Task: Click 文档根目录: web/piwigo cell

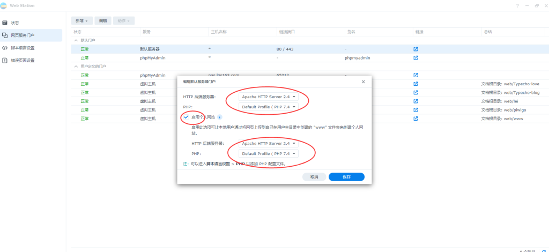Action: click(x=503, y=110)
